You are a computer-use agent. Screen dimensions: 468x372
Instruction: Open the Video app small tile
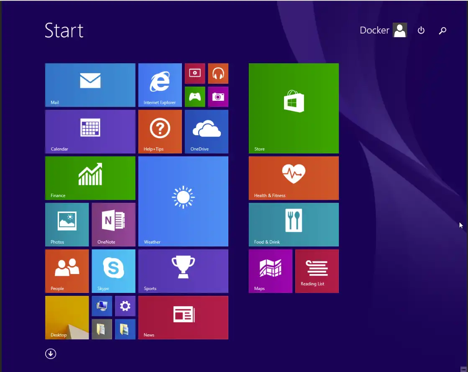pos(195,73)
